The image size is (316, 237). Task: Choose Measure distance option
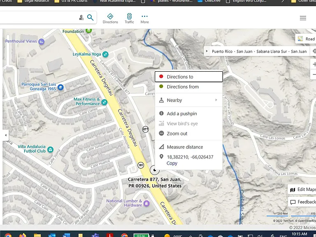click(189, 147)
